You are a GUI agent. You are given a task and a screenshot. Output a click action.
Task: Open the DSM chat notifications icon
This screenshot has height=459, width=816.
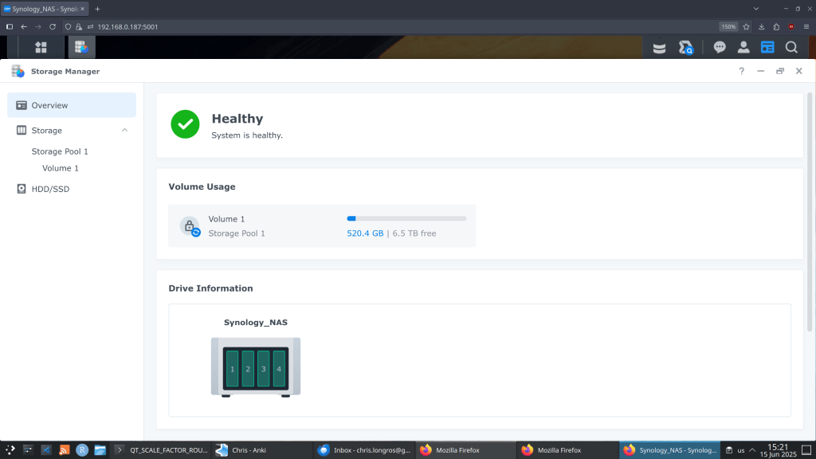720,47
